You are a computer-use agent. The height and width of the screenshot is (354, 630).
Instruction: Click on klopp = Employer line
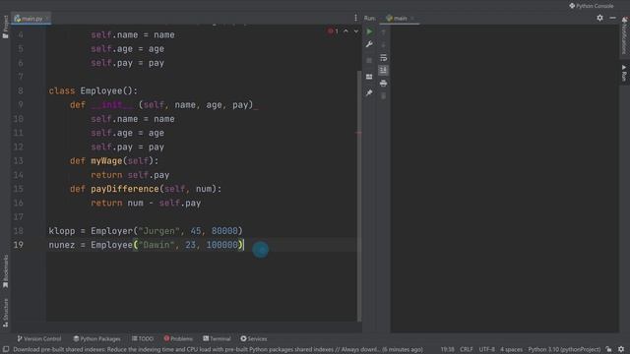pyautogui.click(x=146, y=231)
